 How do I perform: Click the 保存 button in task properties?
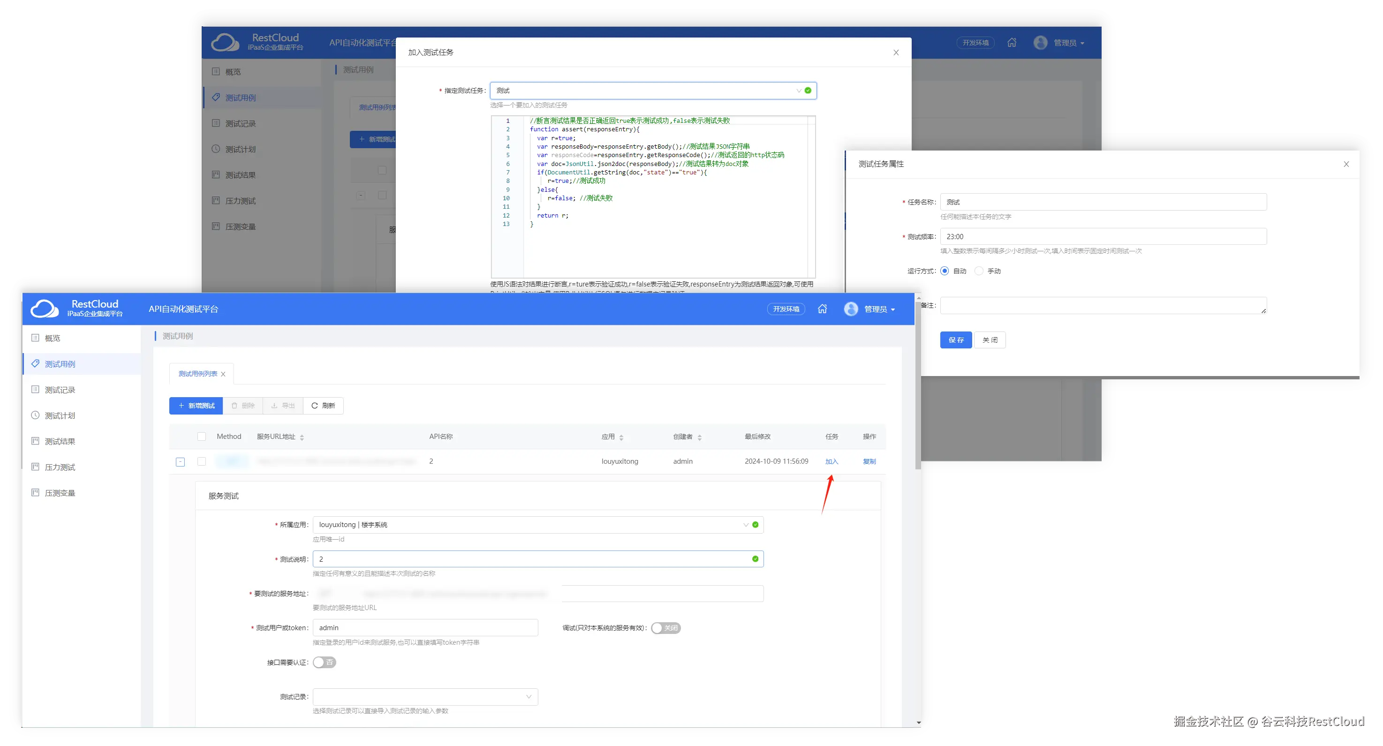click(956, 340)
